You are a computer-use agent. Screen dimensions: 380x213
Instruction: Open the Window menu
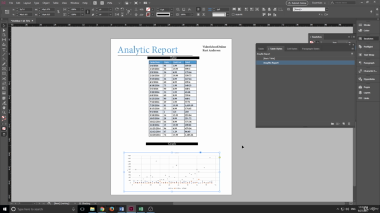click(75, 3)
